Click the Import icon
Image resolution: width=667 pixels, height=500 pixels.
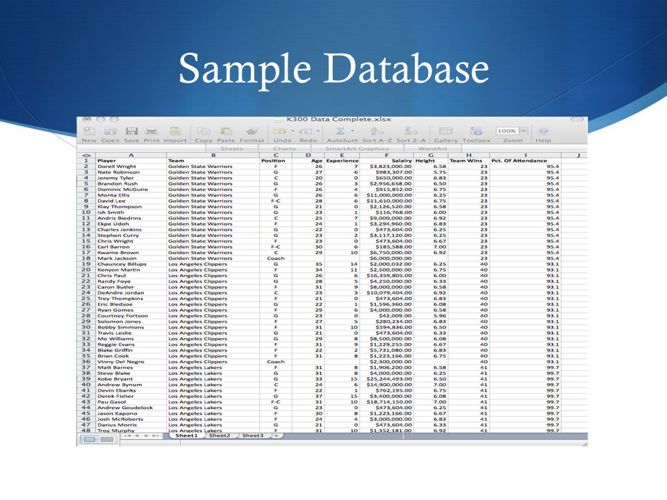click(175, 131)
